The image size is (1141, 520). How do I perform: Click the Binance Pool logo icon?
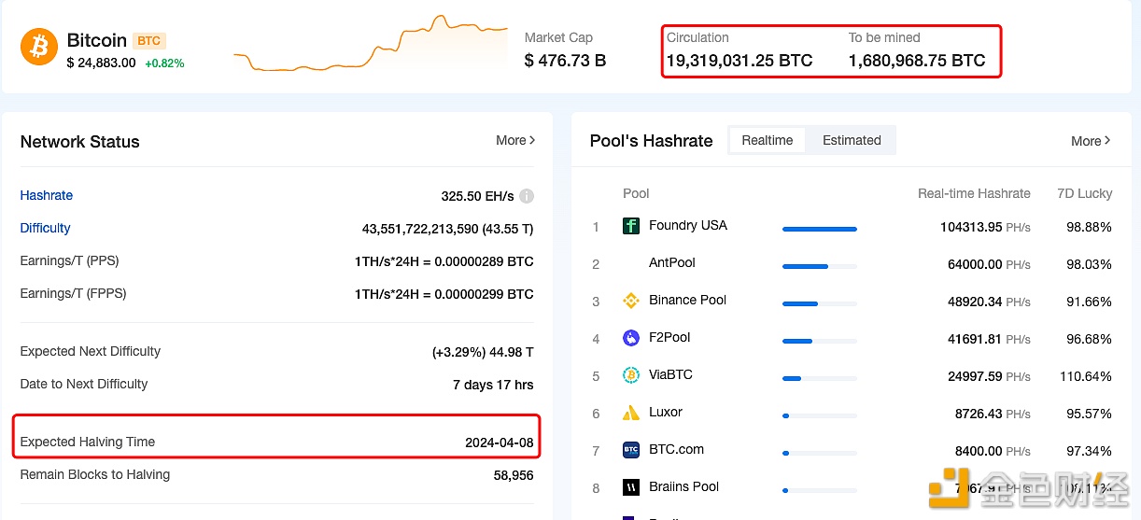[x=631, y=301]
